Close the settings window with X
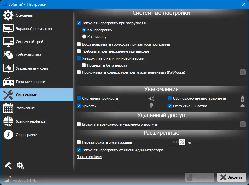The width and height of the screenshot is (249, 185). 244,4
